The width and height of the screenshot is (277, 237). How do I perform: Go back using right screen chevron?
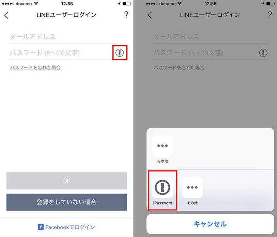pos(150,15)
